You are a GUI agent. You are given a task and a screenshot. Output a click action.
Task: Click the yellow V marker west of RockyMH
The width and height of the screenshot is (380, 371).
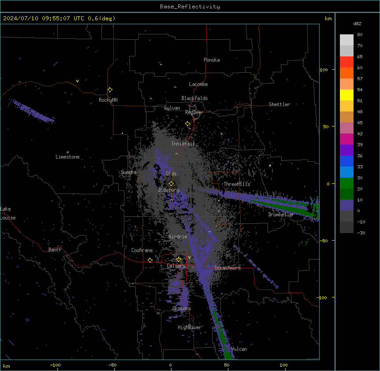click(x=77, y=81)
